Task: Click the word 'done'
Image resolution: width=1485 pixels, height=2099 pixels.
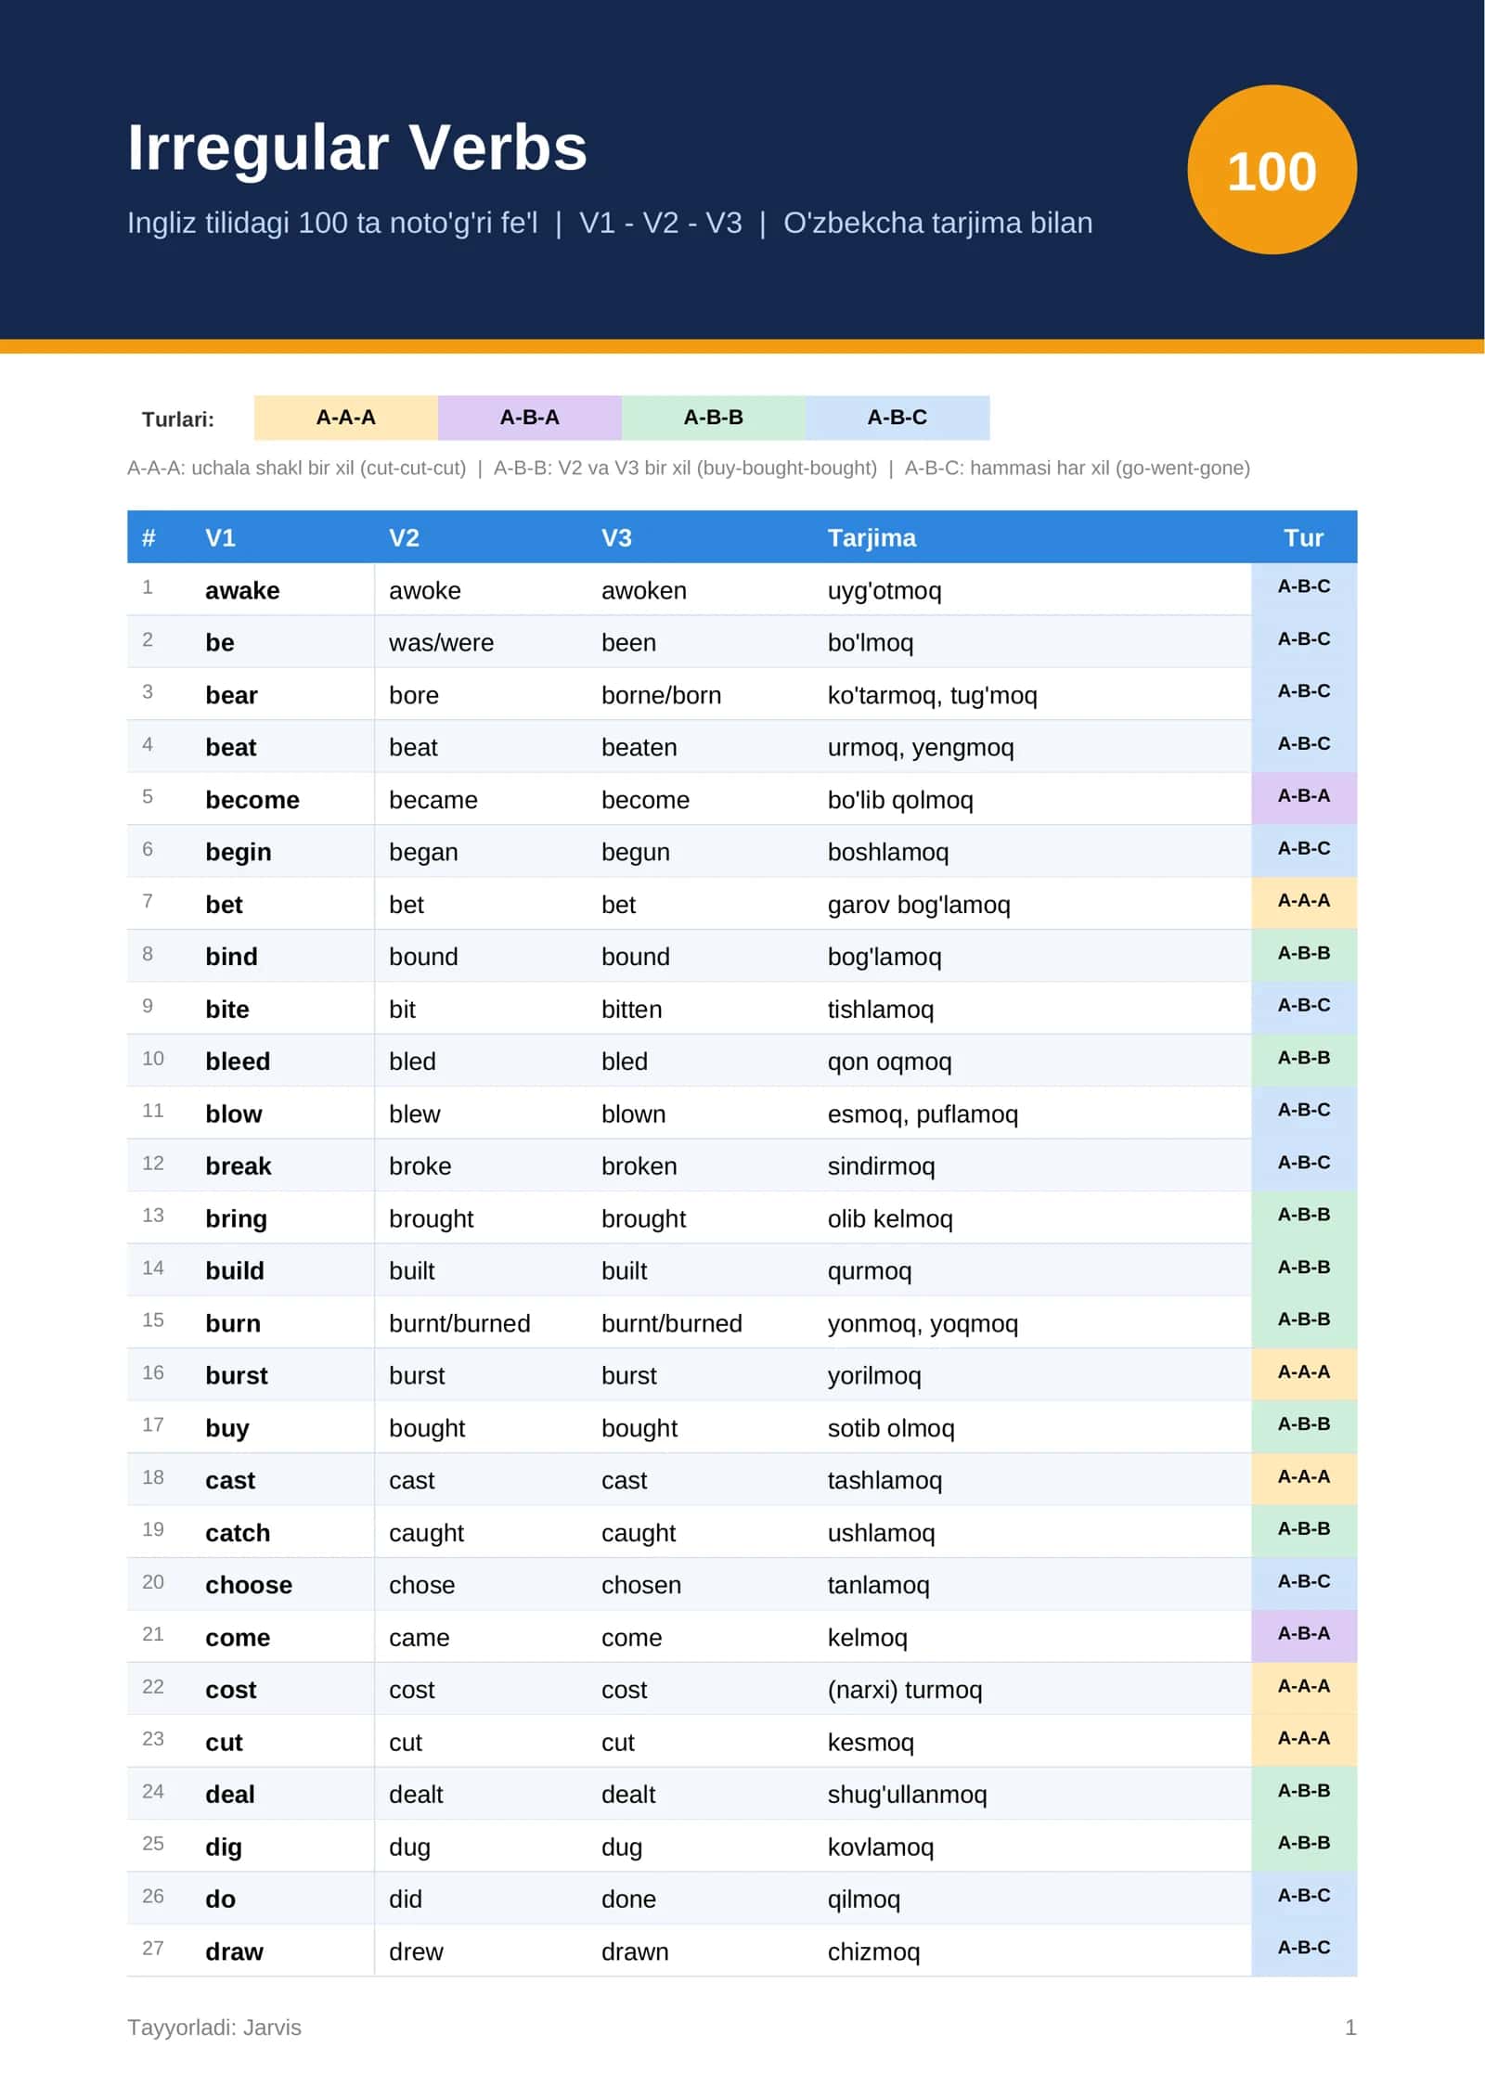Action: 628,1899
